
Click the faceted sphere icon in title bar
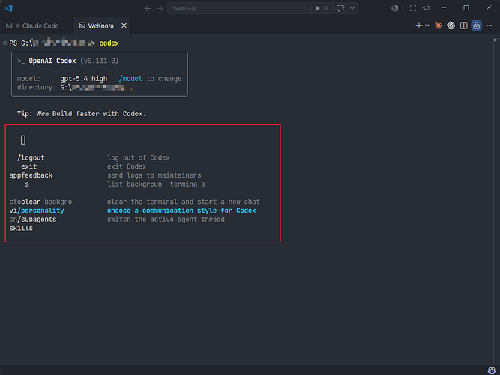pyautogui.click(x=395, y=8)
